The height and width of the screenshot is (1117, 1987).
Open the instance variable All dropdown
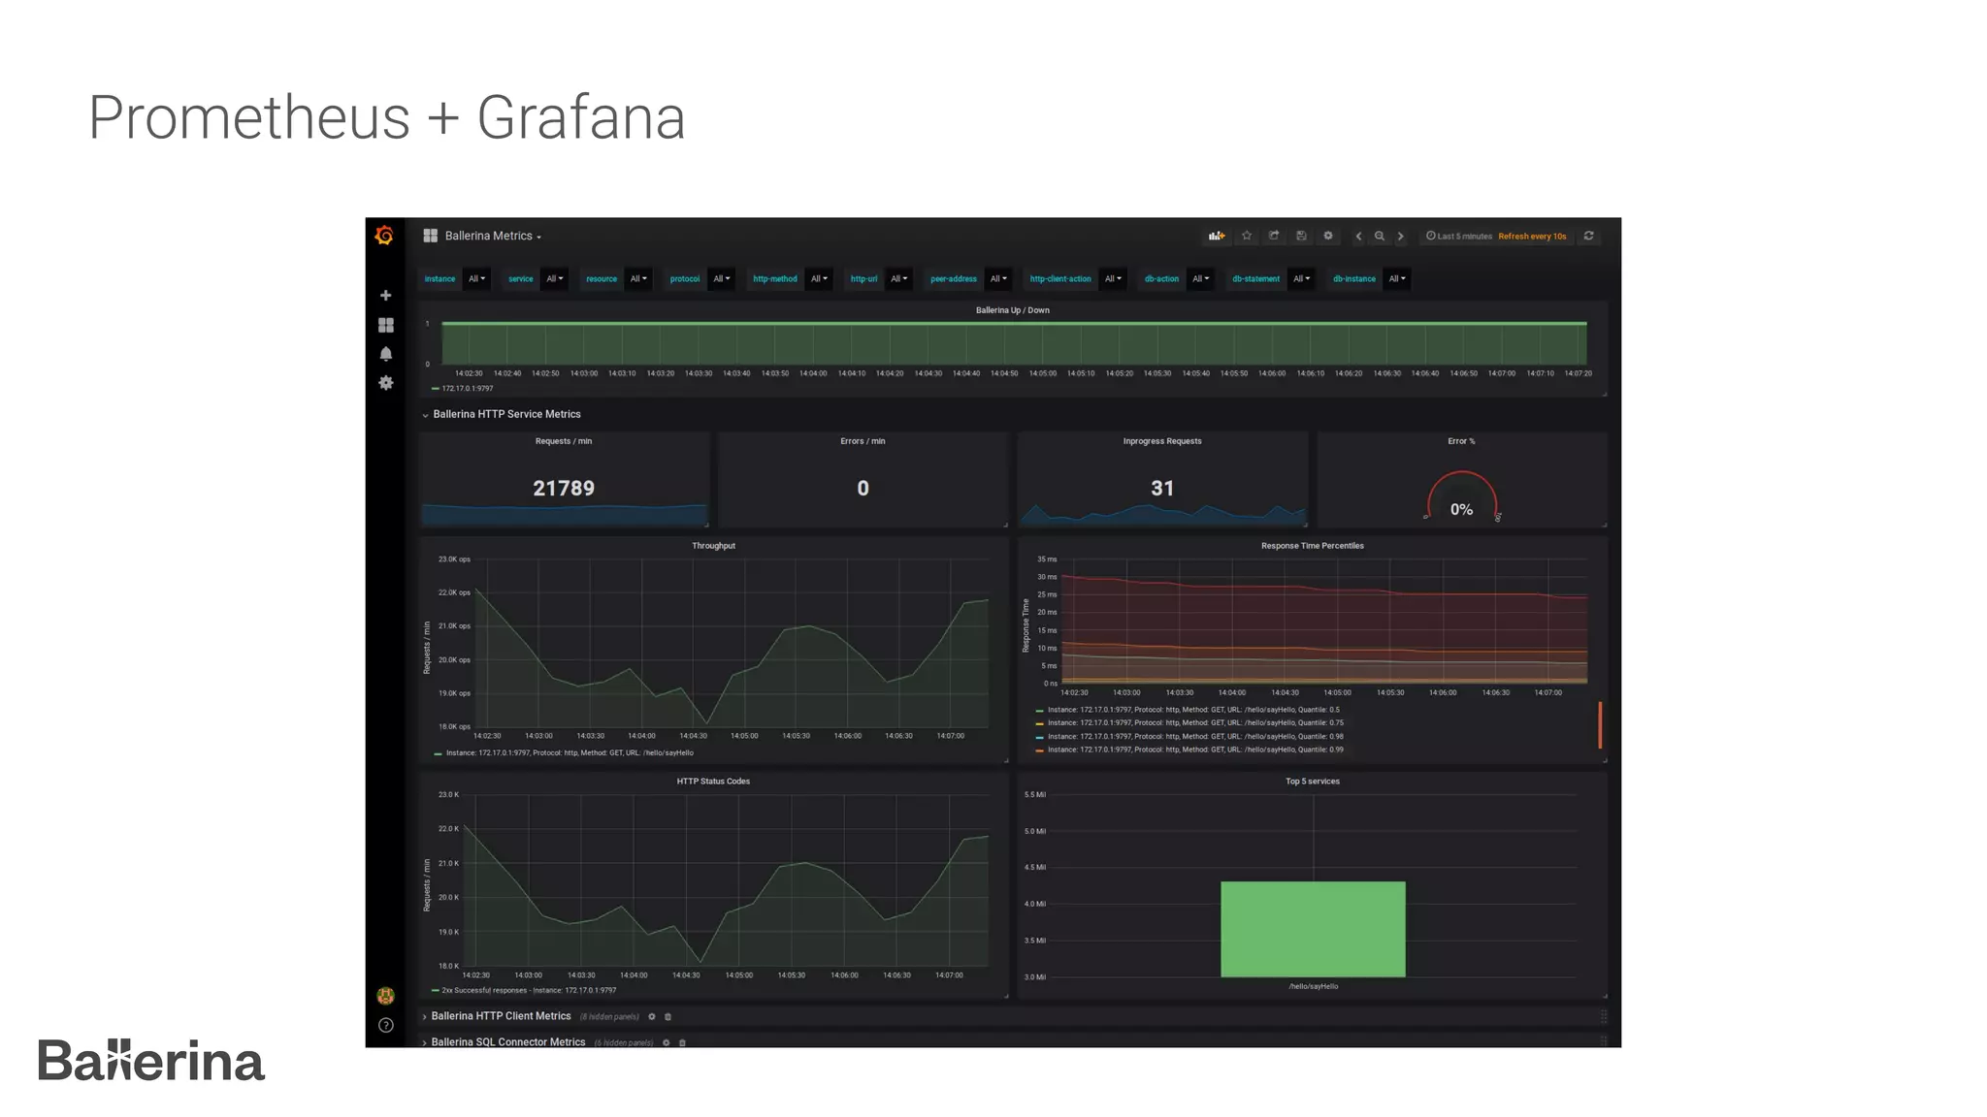(476, 279)
